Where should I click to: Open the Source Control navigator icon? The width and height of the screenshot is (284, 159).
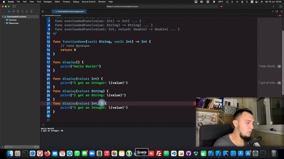[14, 11]
